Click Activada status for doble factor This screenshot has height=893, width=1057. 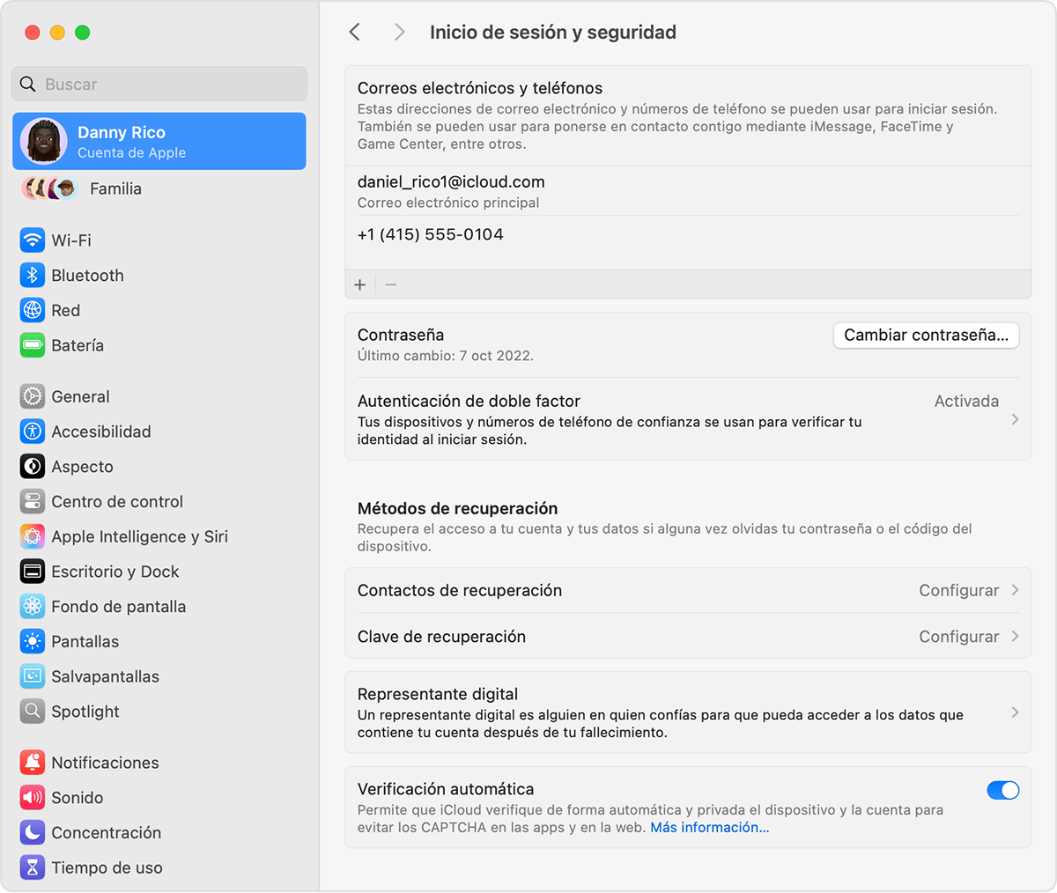[x=966, y=401]
